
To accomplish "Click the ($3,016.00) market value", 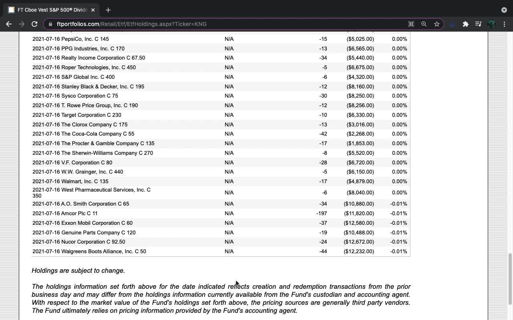I will click(x=360, y=124).
